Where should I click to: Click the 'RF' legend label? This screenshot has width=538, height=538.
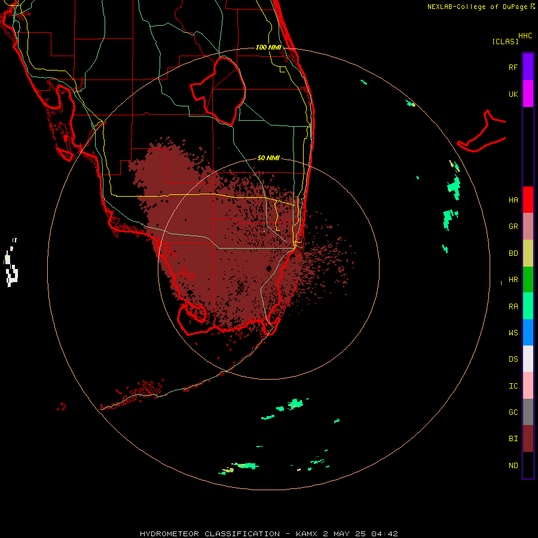pyautogui.click(x=513, y=68)
